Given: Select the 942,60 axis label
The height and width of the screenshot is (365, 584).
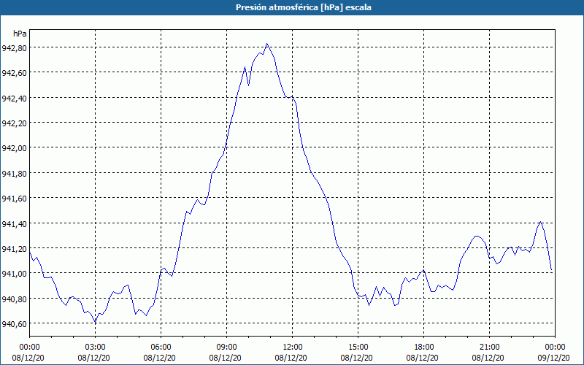Looking at the screenshot, I should 15,72.
